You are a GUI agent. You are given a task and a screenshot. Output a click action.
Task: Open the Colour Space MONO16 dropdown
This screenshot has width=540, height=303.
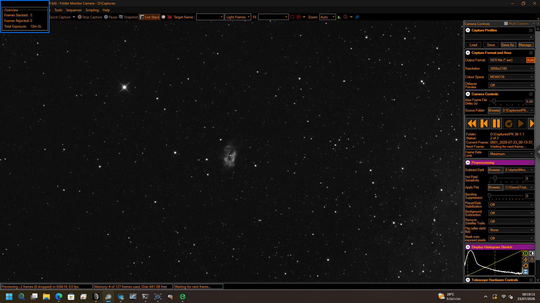(x=511, y=77)
